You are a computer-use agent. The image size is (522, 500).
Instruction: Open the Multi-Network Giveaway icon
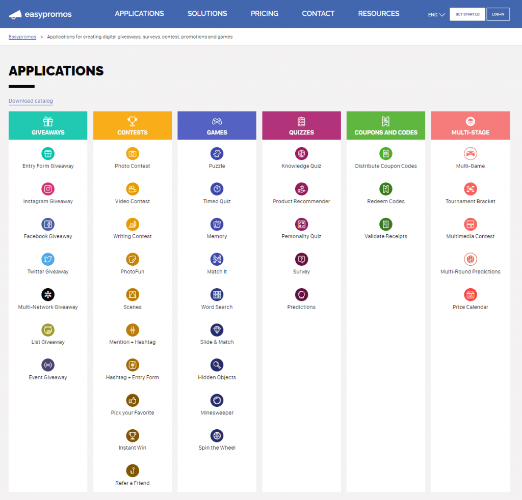[48, 294]
